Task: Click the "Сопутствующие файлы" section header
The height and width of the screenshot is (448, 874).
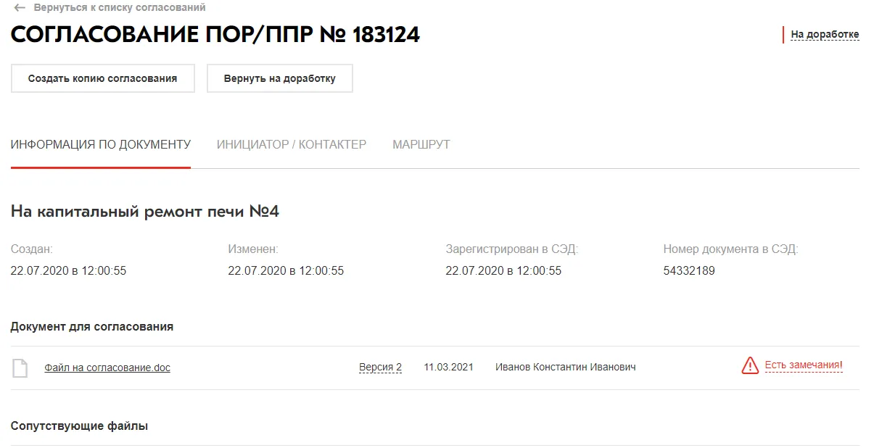Action: [x=79, y=426]
